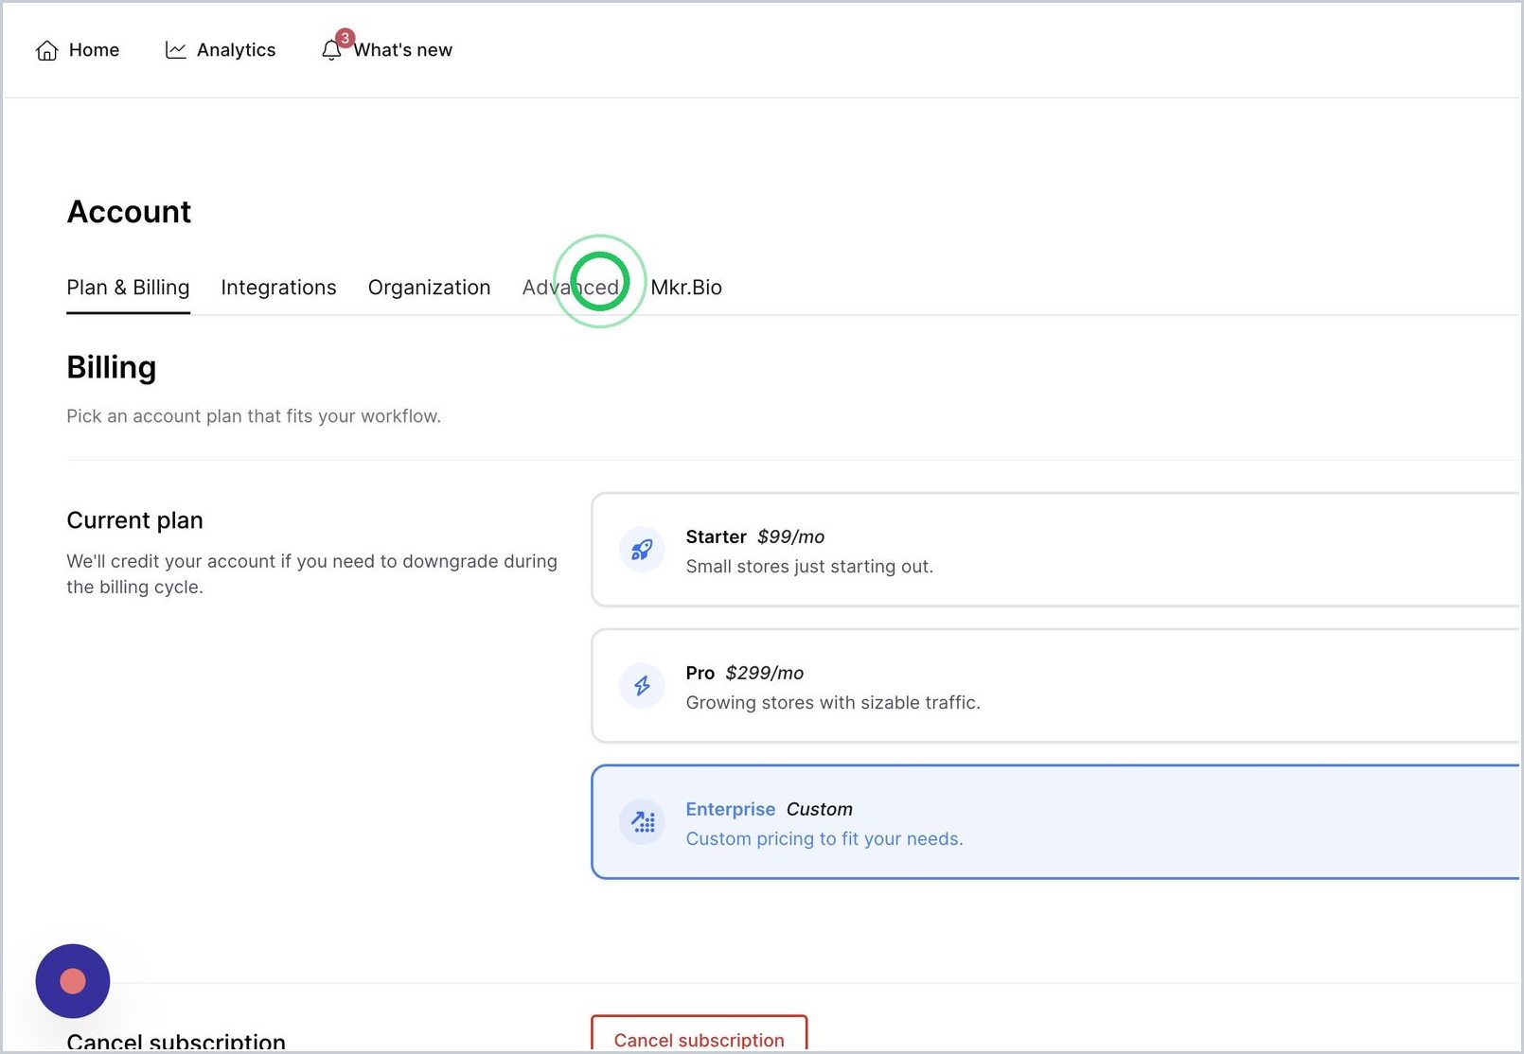The height and width of the screenshot is (1054, 1524).
Task: Click the Starter plan rocket icon
Action: [x=642, y=550]
